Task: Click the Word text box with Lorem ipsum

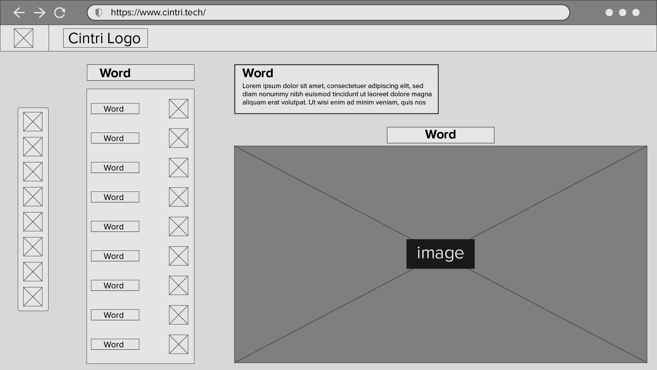Action: coord(336,89)
